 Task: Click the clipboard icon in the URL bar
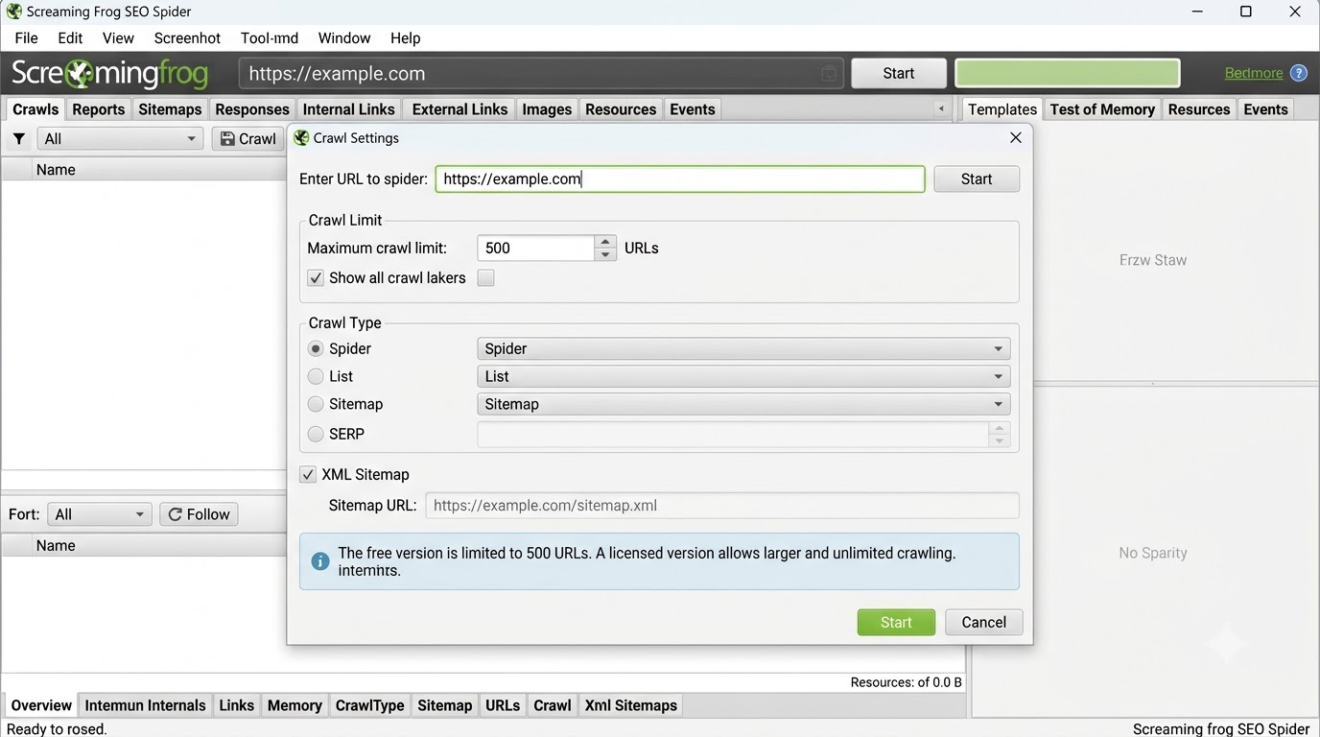[x=829, y=74]
